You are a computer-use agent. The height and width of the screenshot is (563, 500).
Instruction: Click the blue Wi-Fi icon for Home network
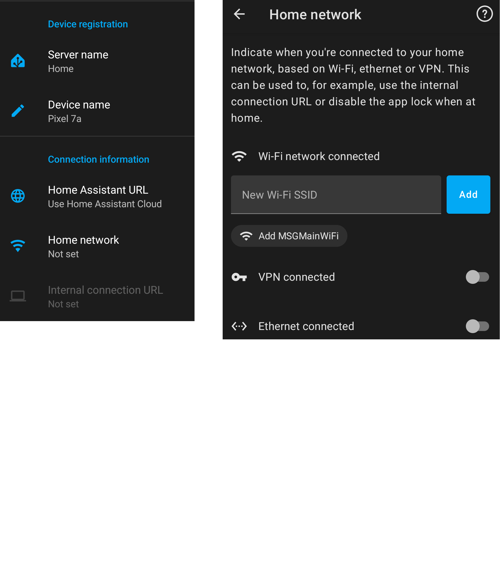tap(18, 246)
